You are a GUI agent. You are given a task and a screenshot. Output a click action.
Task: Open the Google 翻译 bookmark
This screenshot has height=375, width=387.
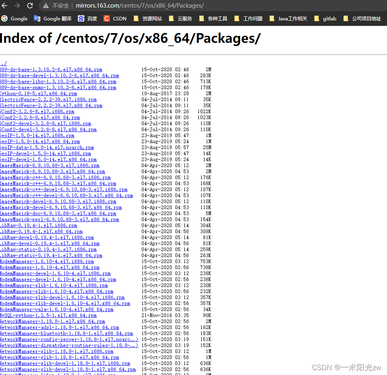(x=53, y=18)
